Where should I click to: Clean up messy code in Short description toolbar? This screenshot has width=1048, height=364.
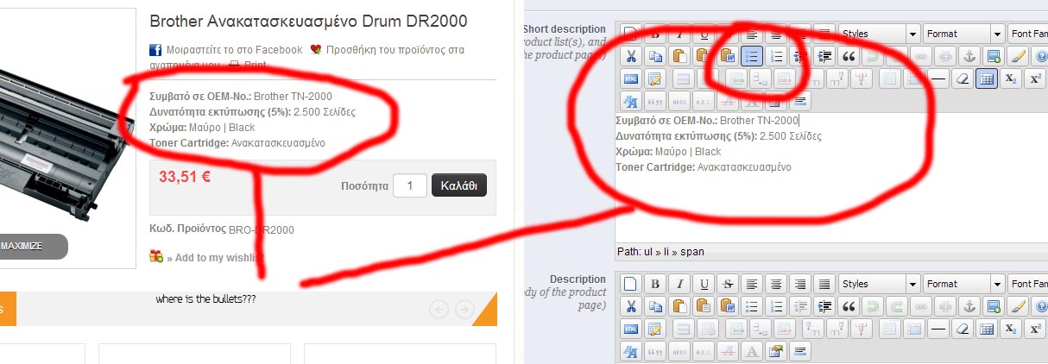pyautogui.click(x=1018, y=56)
